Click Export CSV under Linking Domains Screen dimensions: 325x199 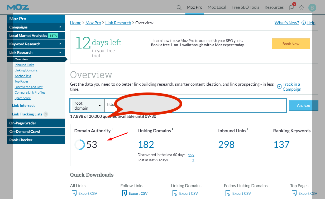click(189, 193)
